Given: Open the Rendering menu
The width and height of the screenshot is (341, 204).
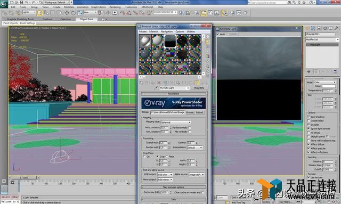Looking at the screenshot, I should pos(115,7).
